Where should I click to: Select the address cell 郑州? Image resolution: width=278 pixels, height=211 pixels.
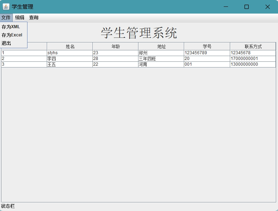tap(161, 53)
